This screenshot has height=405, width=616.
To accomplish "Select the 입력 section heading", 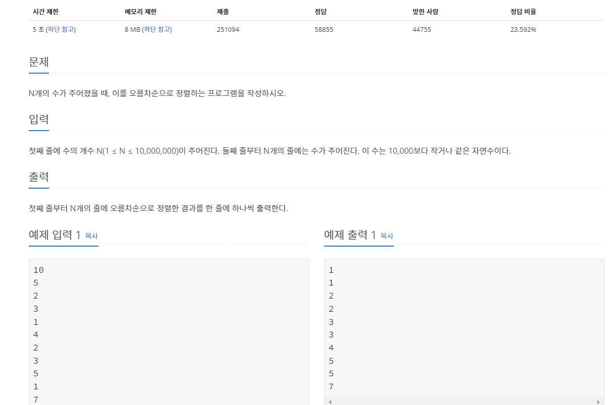I will tap(38, 120).
